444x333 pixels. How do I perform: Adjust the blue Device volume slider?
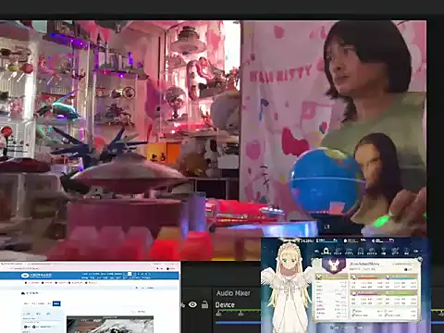pyautogui.click(x=238, y=323)
